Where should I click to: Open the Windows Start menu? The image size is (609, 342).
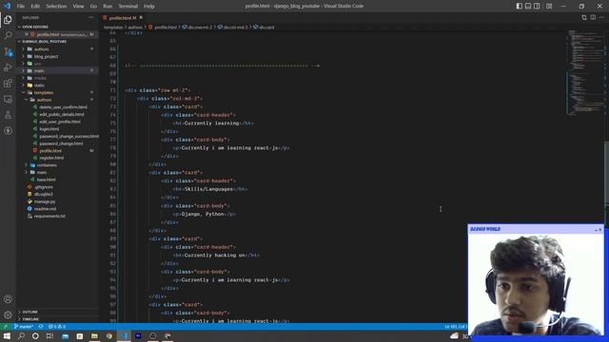7,335
